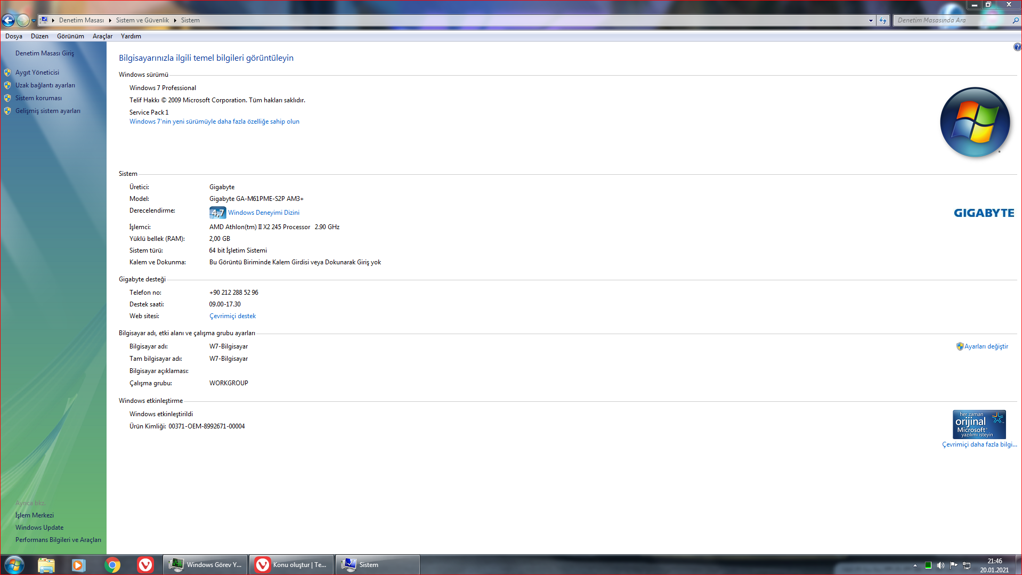Click the shield icon beside Uzak bağlantı ayarları
Screen dimensions: 1022x575
tap(7, 85)
